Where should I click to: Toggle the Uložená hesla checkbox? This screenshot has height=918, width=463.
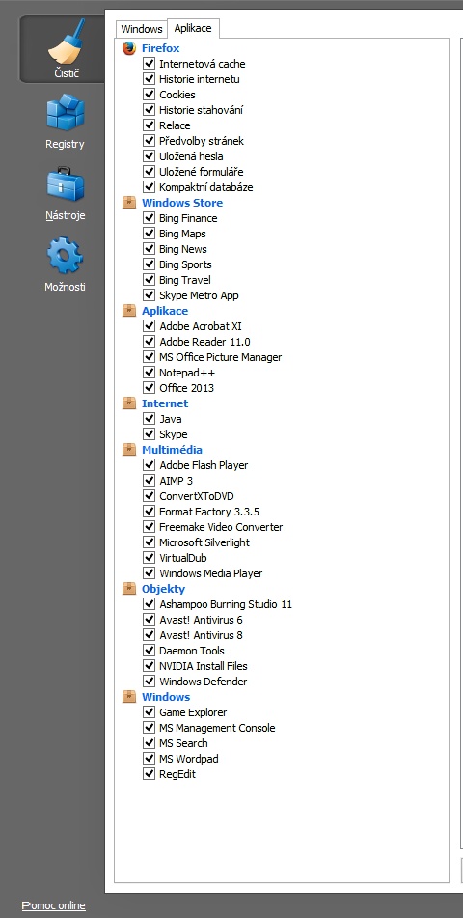click(149, 156)
